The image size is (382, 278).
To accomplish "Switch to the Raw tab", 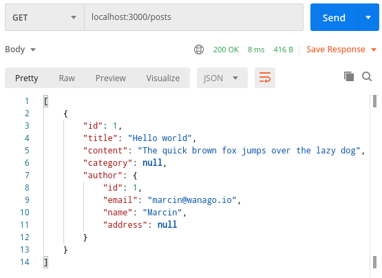I will [67, 78].
